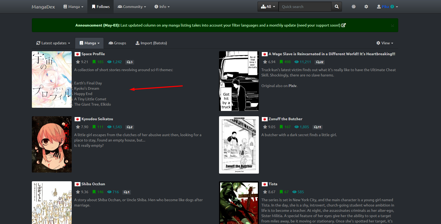The height and width of the screenshot is (224, 441).
Task: Expand the Latest updates dropdown
Action: click(x=53, y=43)
